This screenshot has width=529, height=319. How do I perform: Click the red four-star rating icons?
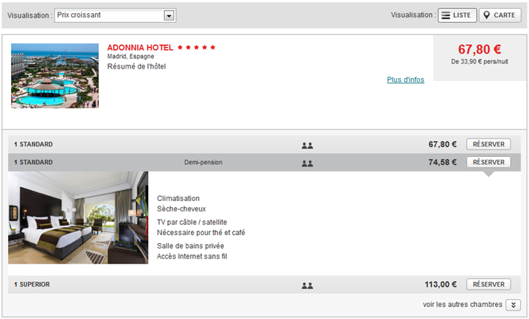(197, 48)
